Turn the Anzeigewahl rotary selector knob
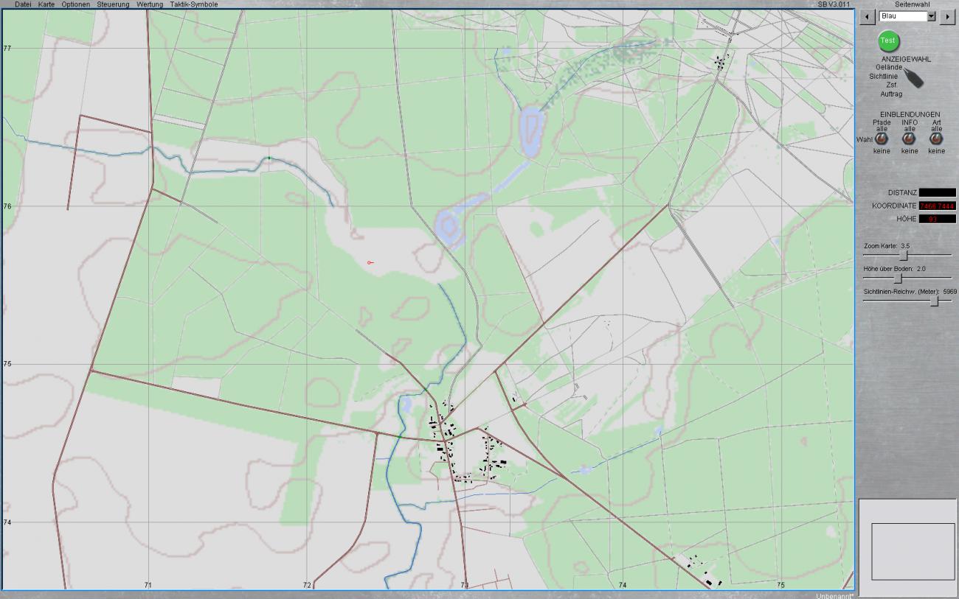Image resolution: width=959 pixels, height=599 pixels. (913, 78)
